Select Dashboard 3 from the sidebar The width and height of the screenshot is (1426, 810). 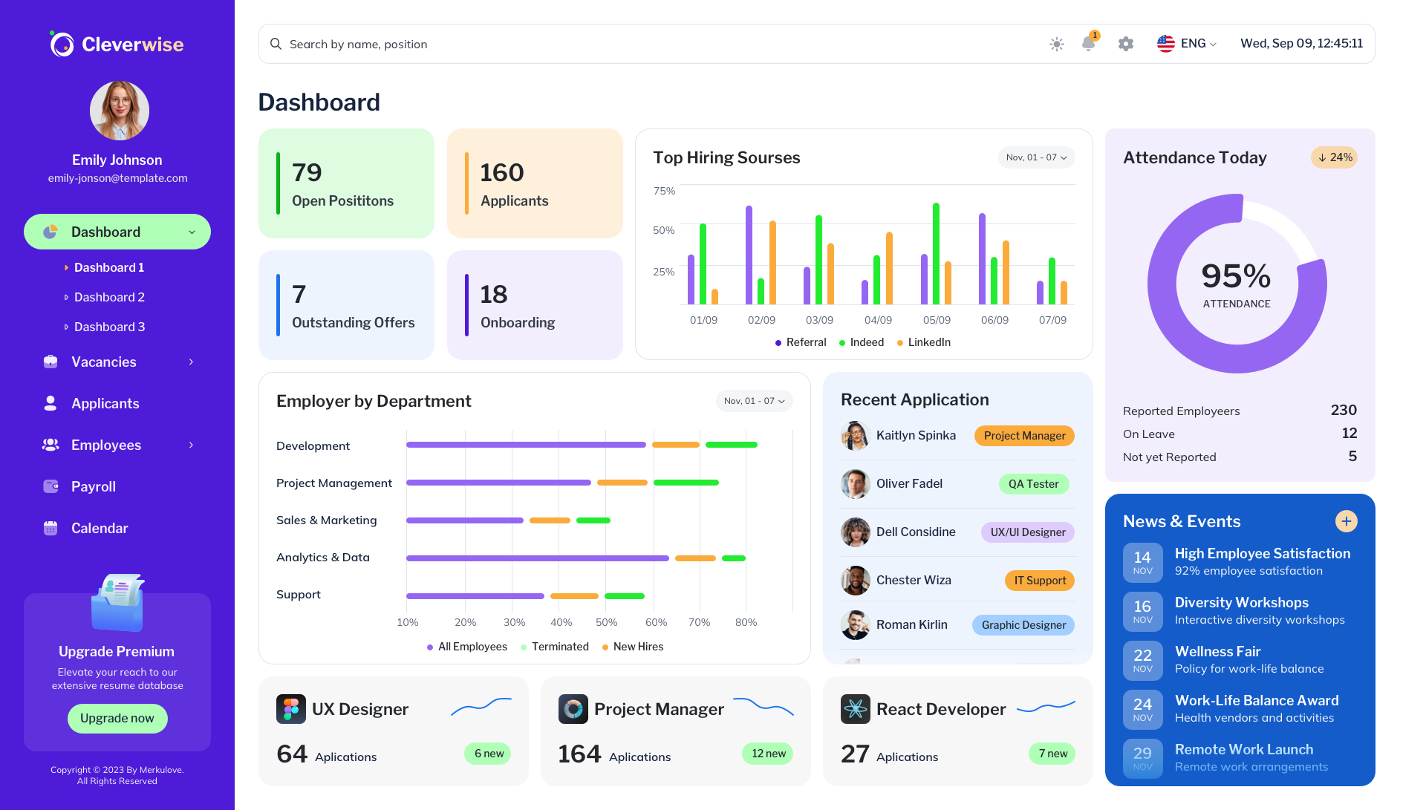coord(108,327)
